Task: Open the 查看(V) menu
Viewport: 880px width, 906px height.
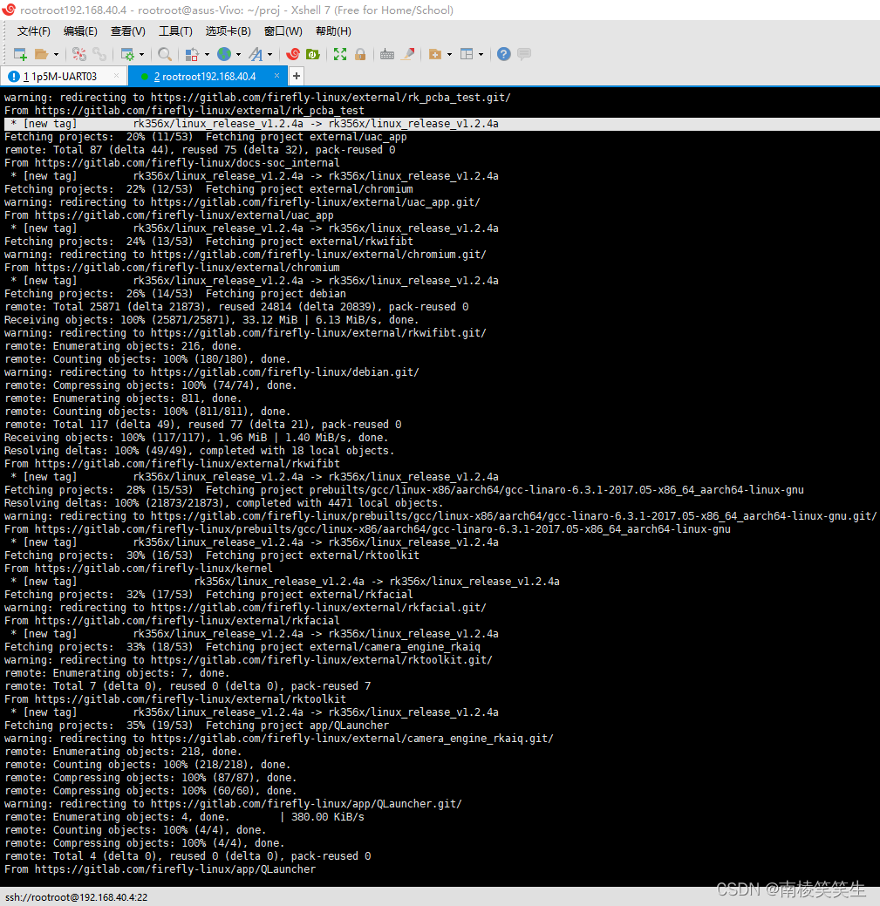Action: [x=127, y=31]
